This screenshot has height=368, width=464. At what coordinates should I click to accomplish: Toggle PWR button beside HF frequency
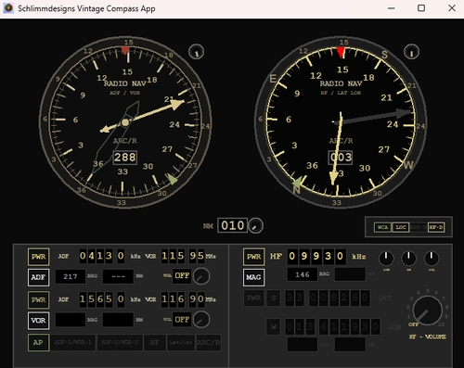253,257
